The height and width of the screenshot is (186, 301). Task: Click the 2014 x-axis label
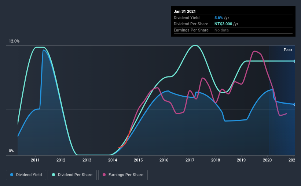(x=113, y=160)
